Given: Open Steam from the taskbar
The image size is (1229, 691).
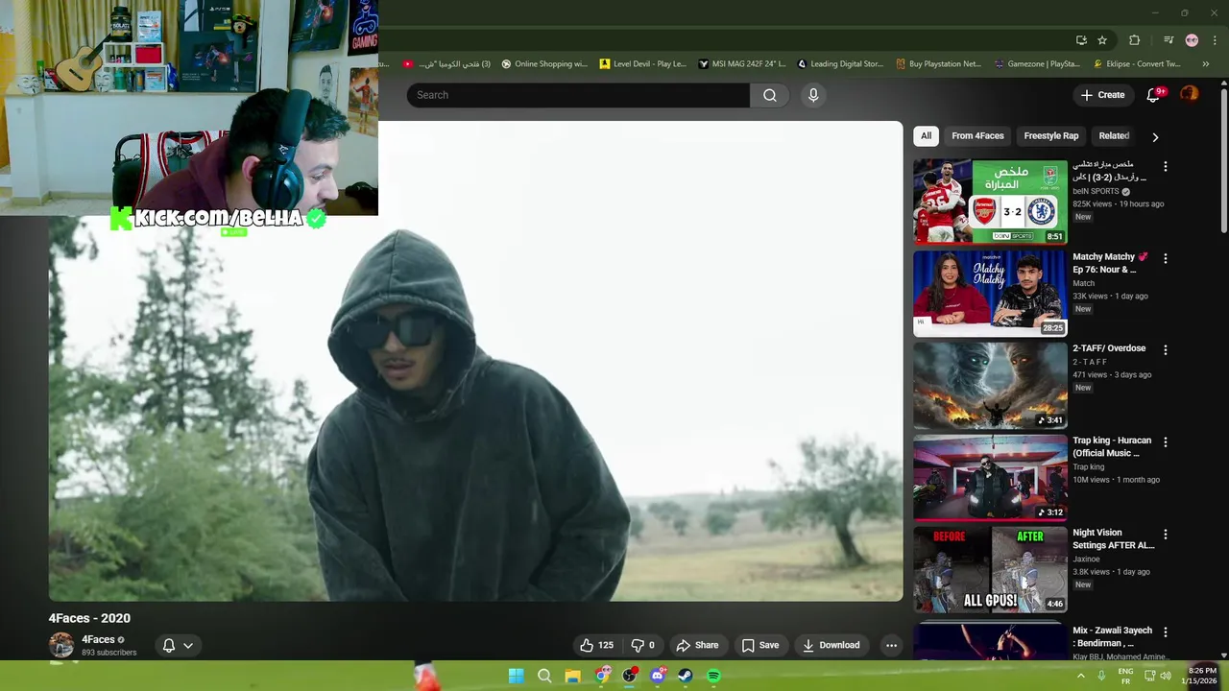Looking at the screenshot, I should click(686, 676).
